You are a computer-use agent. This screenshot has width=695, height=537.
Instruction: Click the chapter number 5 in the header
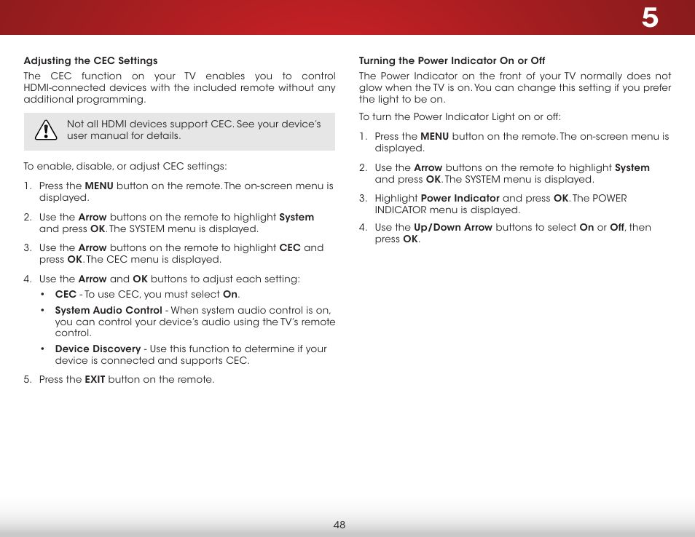[650, 18]
